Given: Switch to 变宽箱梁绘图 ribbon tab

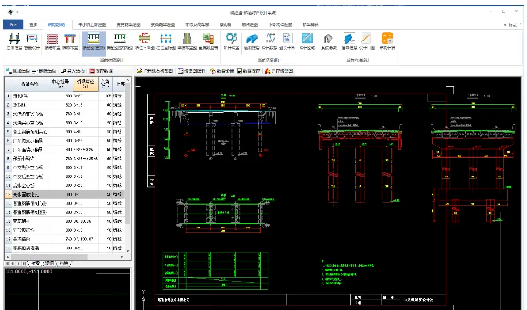Looking at the screenshot, I should point(128,24).
